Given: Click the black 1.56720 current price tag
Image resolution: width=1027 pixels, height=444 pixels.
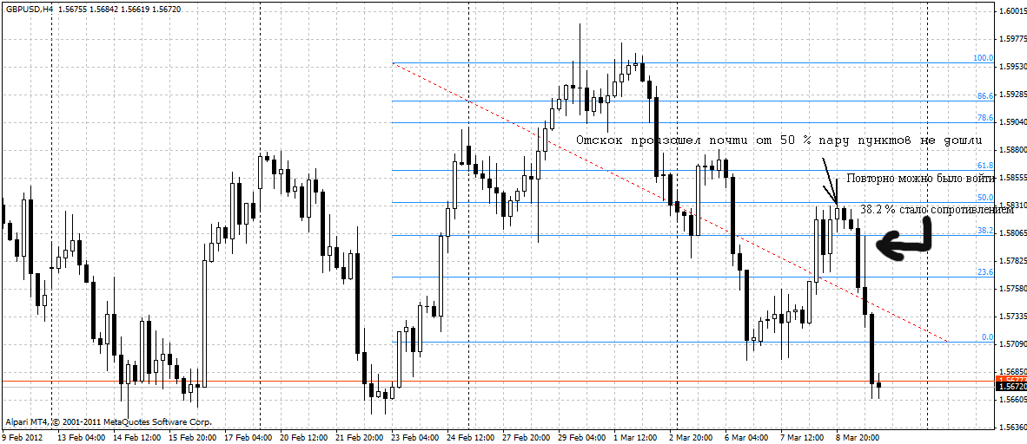Looking at the screenshot, I should [1010, 387].
